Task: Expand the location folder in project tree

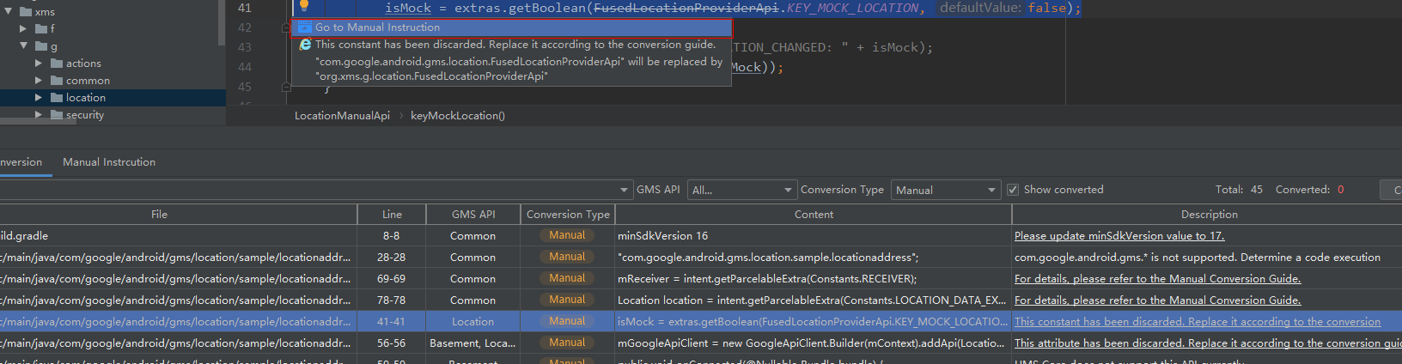Action: pos(38,98)
